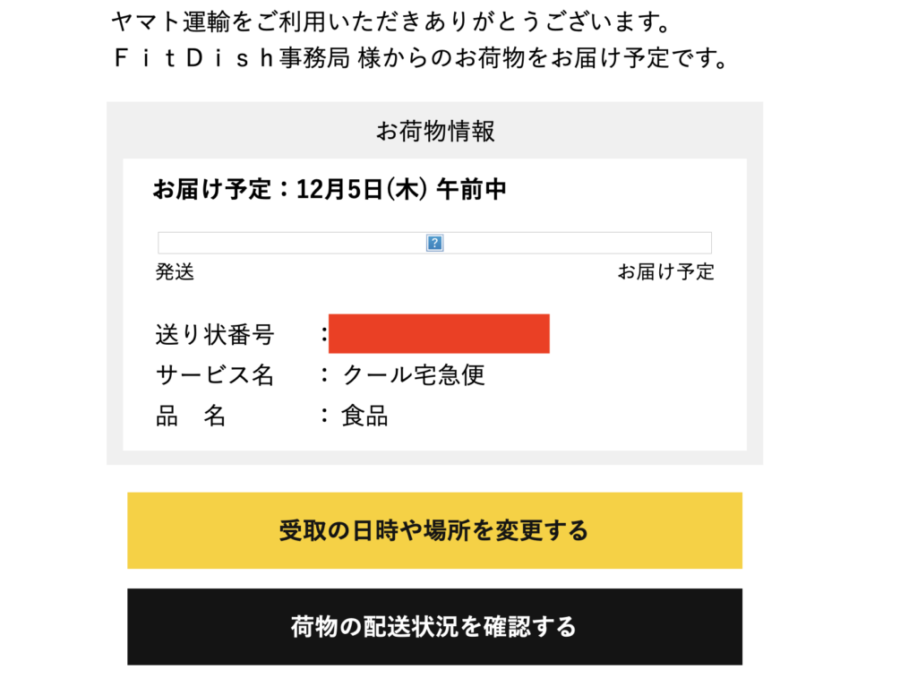Click the クール宅急便 service name text
The image size is (917, 687).
[x=413, y=375]
